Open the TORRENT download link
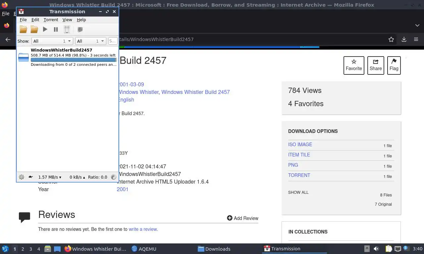 click(x=299, y=175)
